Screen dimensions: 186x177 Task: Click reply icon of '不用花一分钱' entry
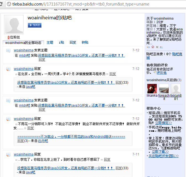[8, 119]
